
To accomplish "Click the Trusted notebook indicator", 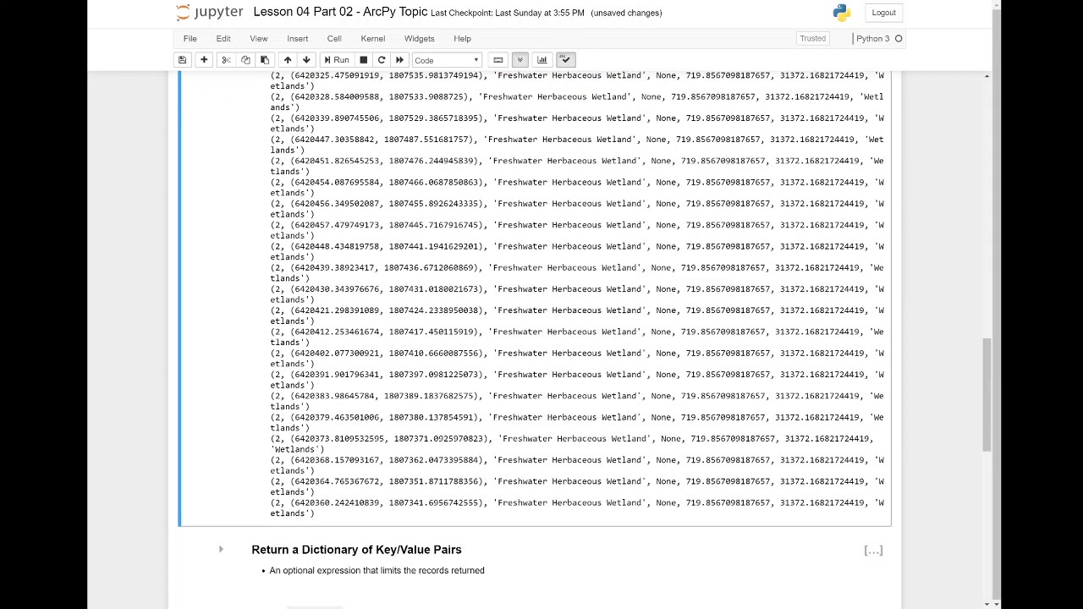I will [x=812, y=38].
